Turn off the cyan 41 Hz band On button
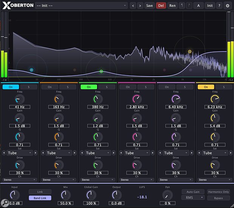234x208 pixels. tap(11, 87)
